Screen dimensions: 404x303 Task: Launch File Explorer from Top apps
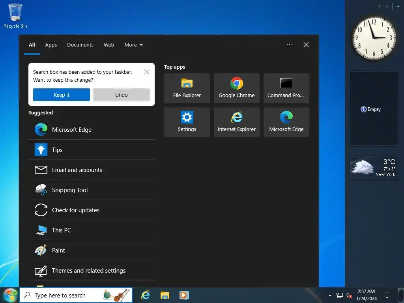pos(187,88)
